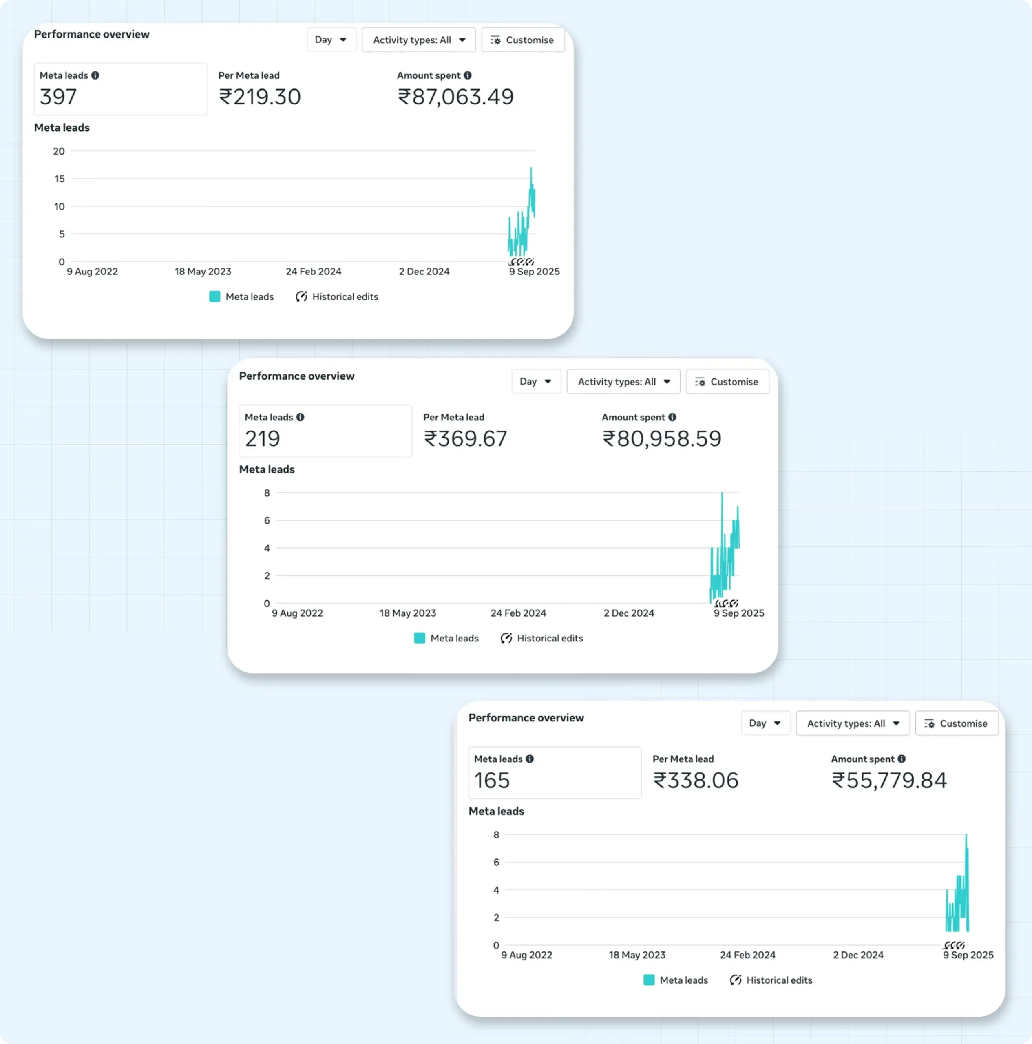The width and height of the screenshot is (1032, 1044).
Task: Click info icon next to Amount spent ₹80,958.59
Action: 672,417
